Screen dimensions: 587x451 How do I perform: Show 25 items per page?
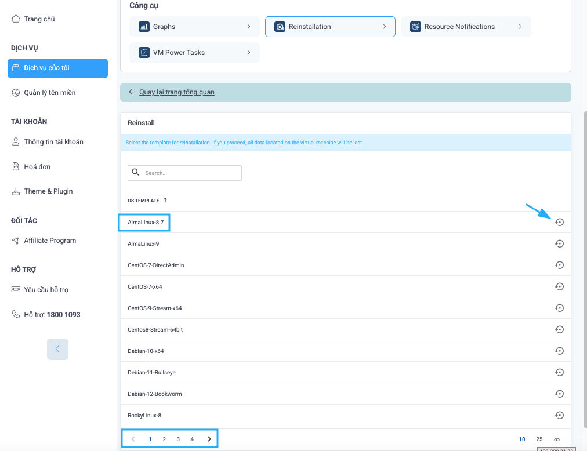[x=539, y=439]
